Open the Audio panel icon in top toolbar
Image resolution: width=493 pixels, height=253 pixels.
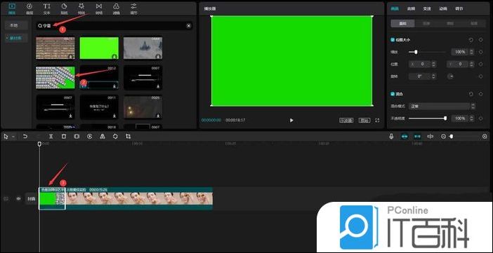click(x=29, y=8)
